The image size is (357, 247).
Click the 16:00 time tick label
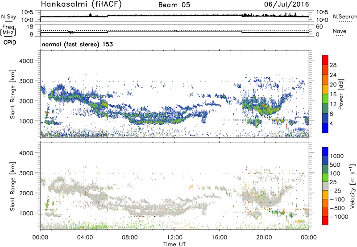219,238
